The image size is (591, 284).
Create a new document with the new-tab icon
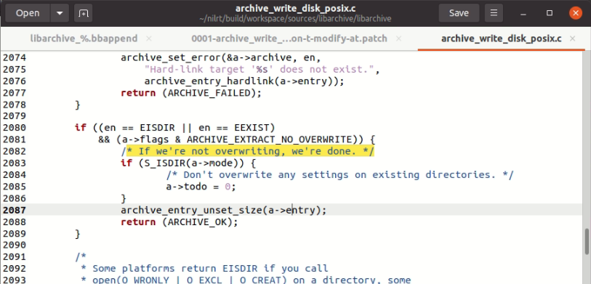point(84,13)
